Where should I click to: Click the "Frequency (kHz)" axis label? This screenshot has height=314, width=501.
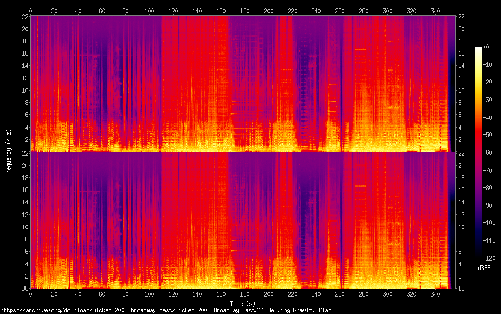point(8,152)
